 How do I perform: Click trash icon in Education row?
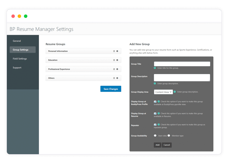tap(114, 60)
